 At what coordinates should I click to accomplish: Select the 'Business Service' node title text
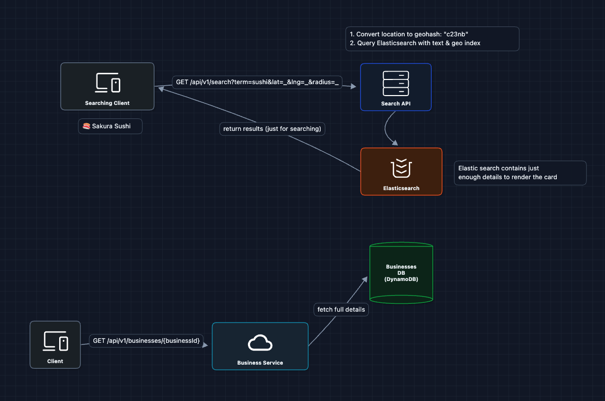click(x=260, y=363)
